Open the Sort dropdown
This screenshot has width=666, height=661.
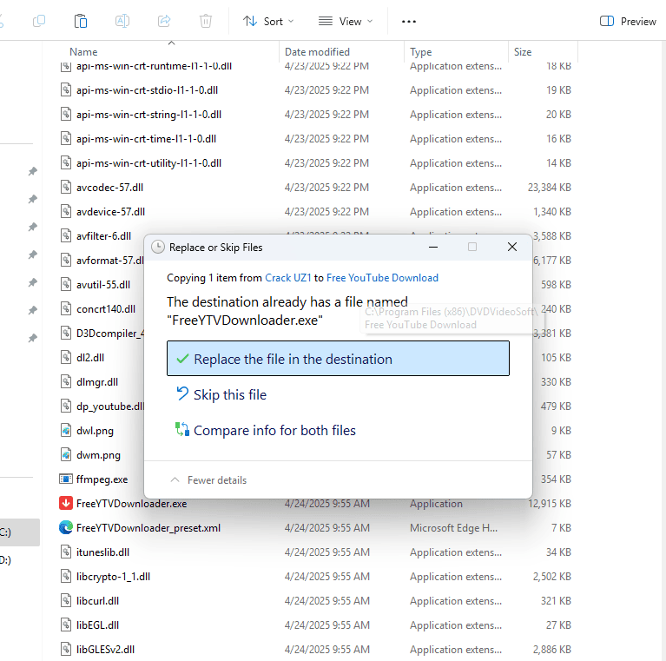[268, 21]
